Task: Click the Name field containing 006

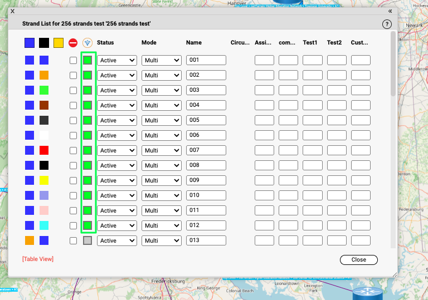Action: (206, 135)
